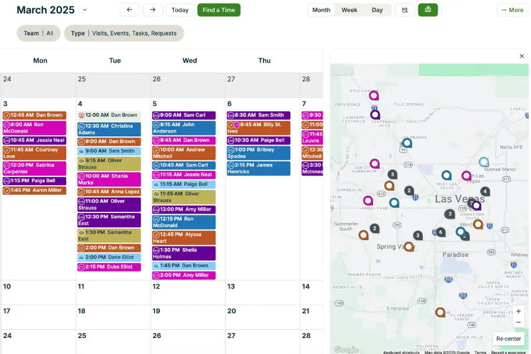
Task: Select the orange pin near Summerlin South
Action: 363,235
